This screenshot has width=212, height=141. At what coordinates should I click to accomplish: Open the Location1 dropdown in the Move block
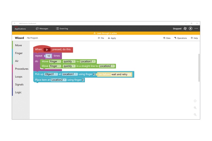[88, 61]
